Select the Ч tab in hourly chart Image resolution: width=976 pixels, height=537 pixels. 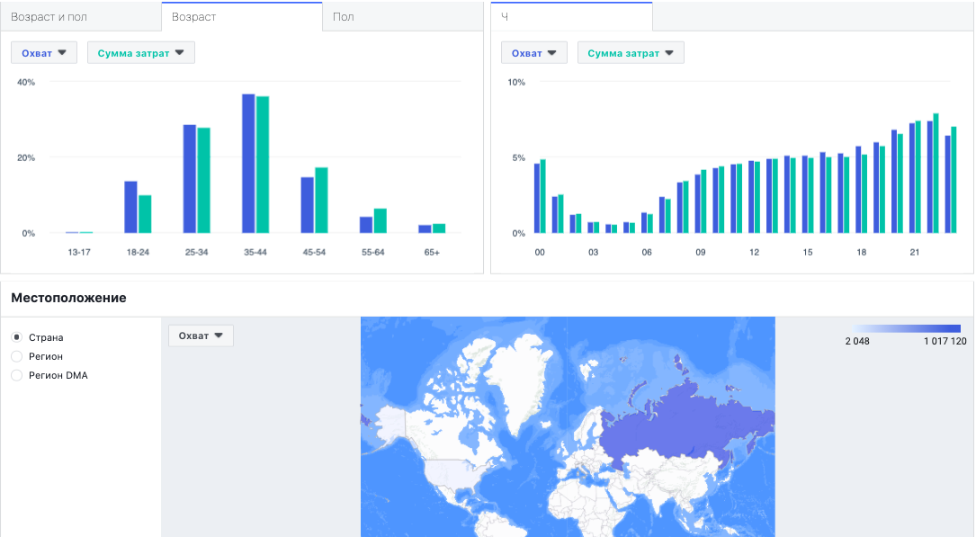pyautogui.click(x=571, y=17)
